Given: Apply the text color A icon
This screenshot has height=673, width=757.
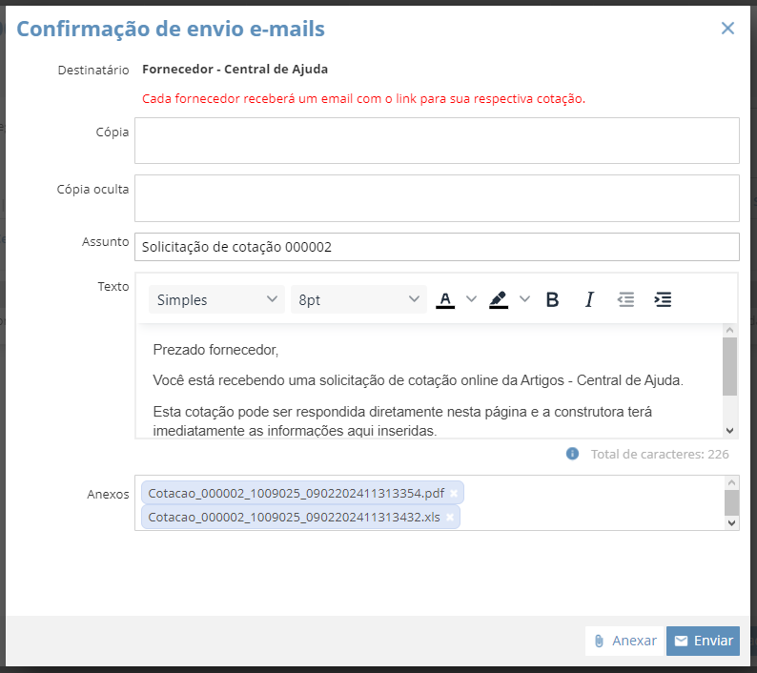Looking at the screenshot, I should point(445,300).
